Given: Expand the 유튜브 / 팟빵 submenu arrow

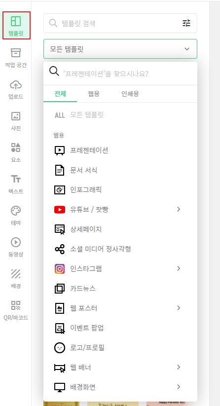Looking at the screenshot, I should [179, 209].
